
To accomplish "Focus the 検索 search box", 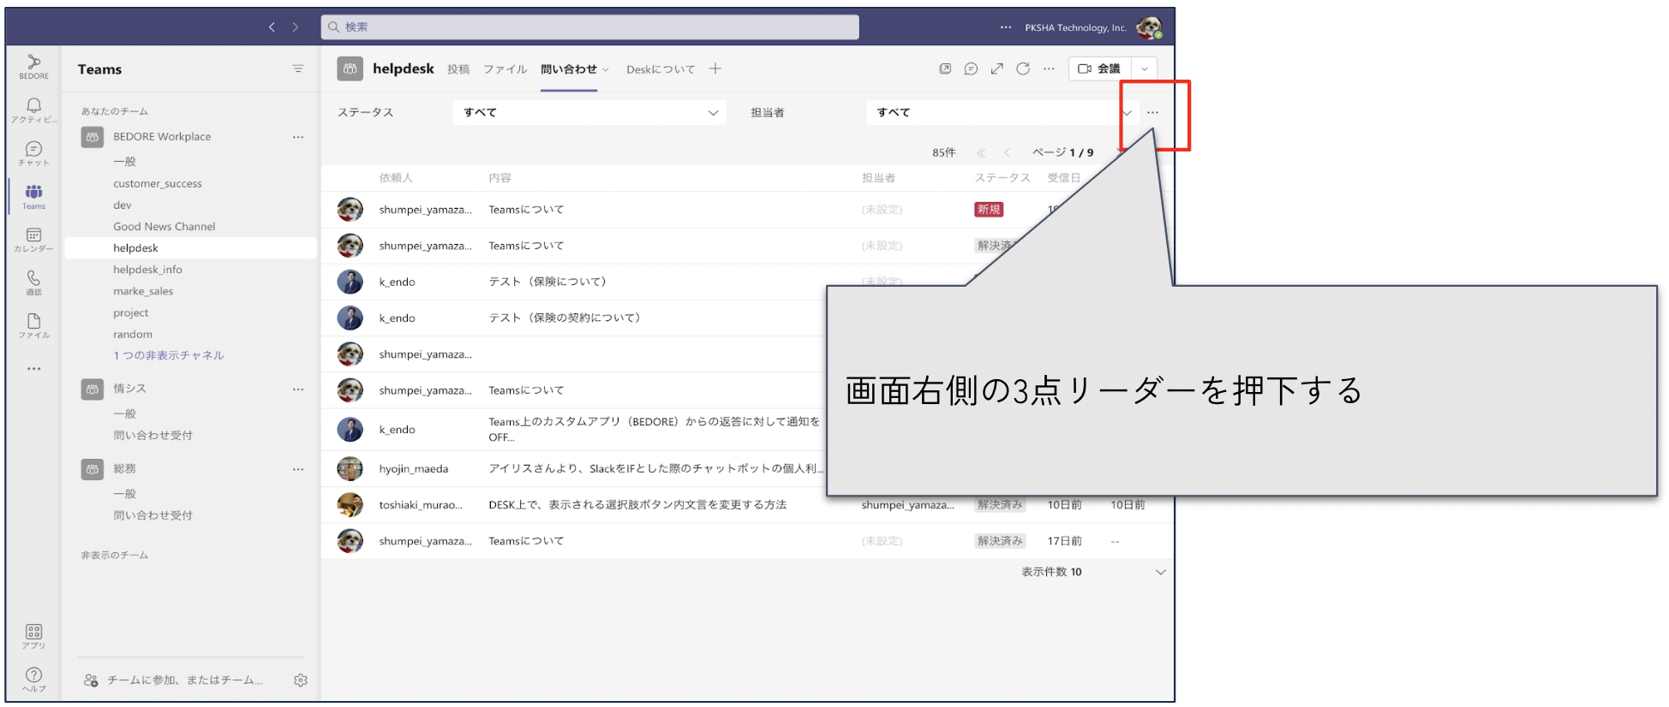I will click(589, 27).
